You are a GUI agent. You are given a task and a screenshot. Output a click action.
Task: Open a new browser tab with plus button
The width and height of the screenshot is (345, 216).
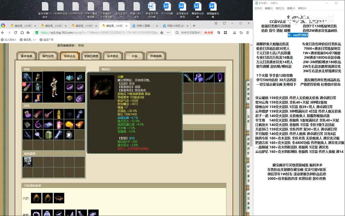(194, 26)
